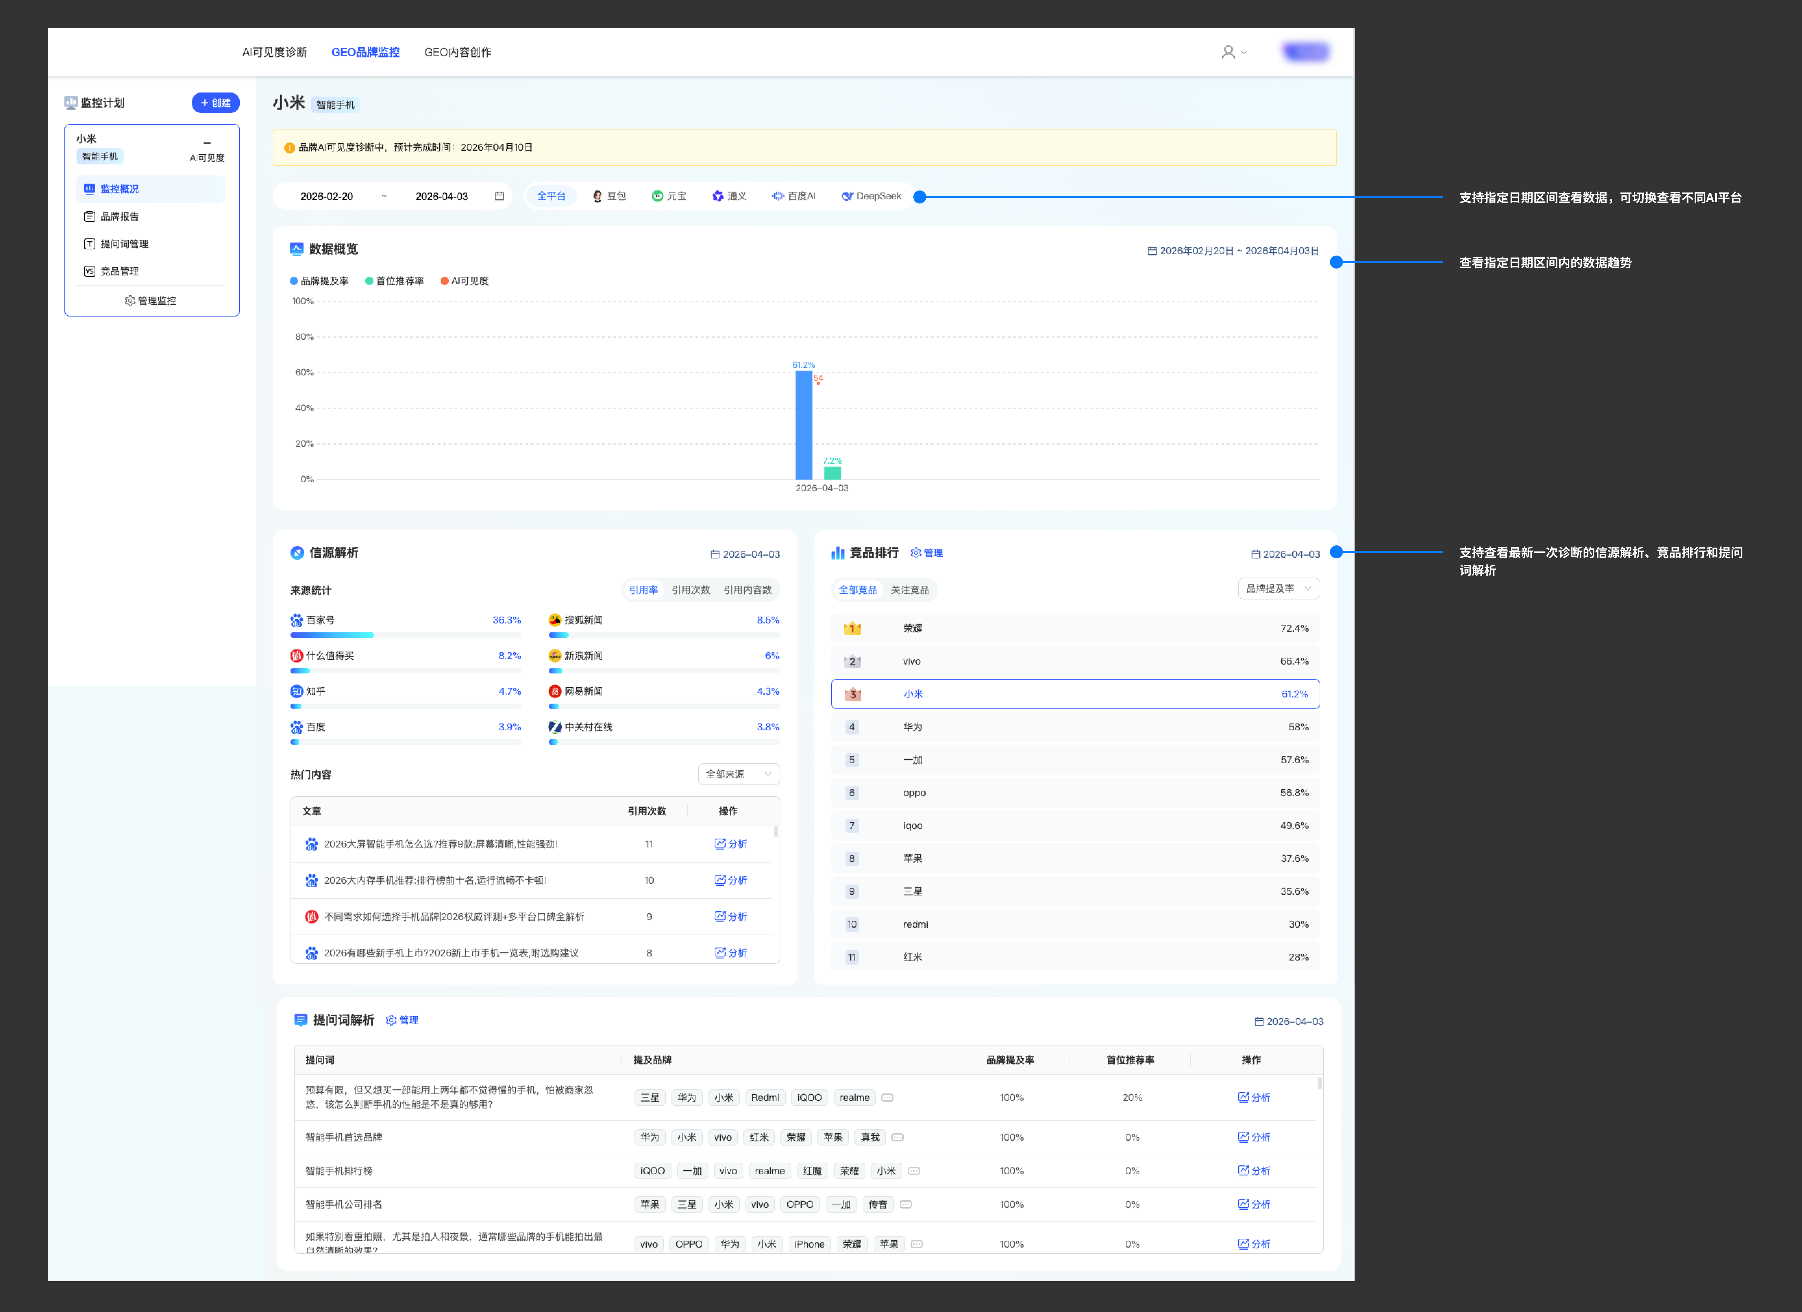The image size is (1802, 1312).
Task: Open the GEO内容创作 top tab
Action: 458,52
